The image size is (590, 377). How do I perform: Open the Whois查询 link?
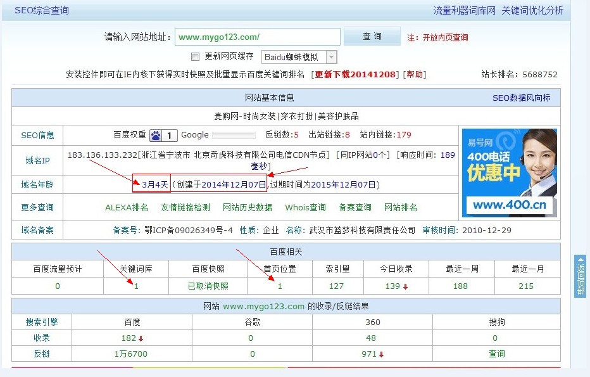[305, 208]
